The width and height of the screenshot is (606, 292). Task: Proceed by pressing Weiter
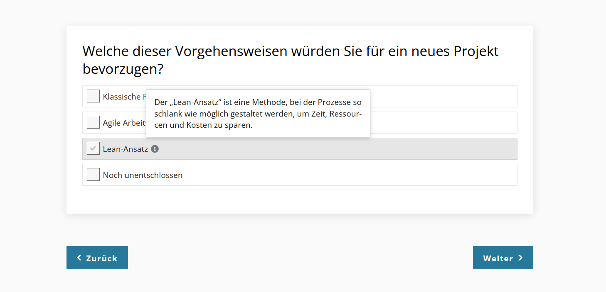[503, 258]
